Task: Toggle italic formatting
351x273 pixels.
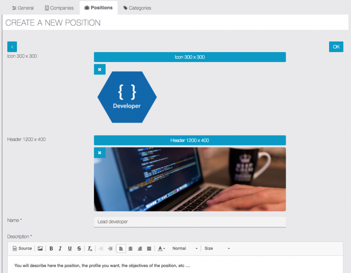Action: click(60, 248)
